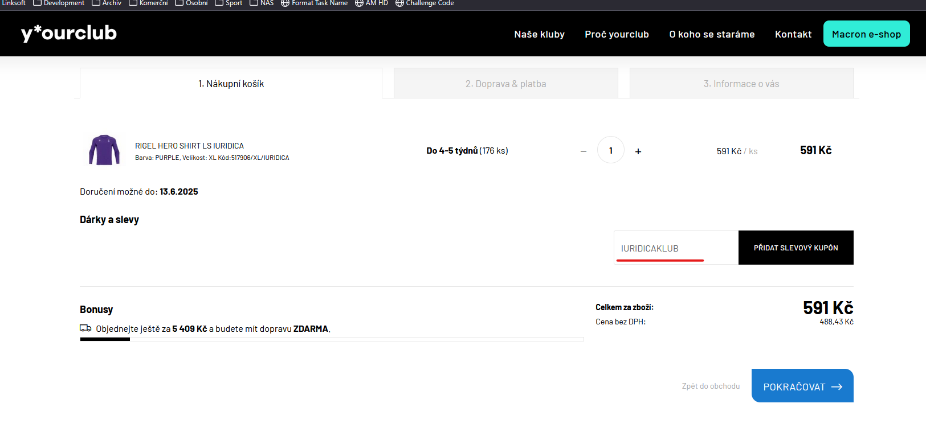This screenshot has width=926, height=424.
Task: Switch to 2. Doprava & platba step
Action: click(506, 83)
